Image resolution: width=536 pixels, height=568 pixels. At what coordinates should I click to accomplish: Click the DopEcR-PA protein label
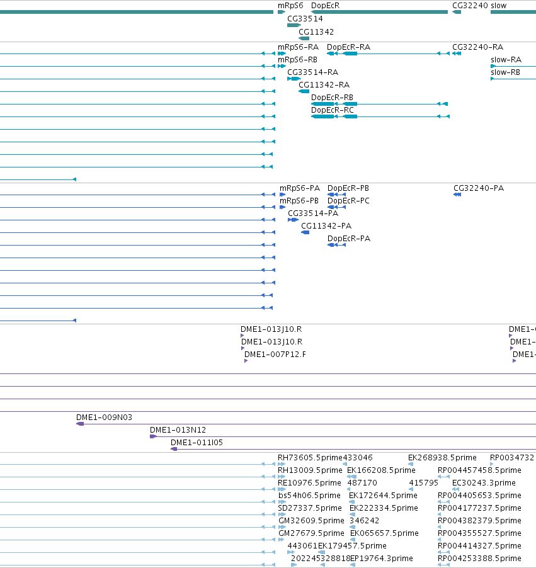(349, 239)
